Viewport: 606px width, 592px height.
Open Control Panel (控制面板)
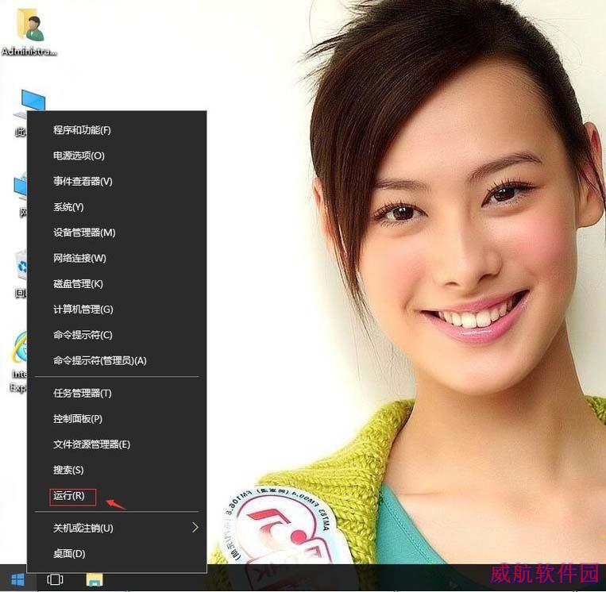click(117, 419)
